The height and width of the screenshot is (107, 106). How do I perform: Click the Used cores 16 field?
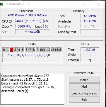(47, 26)
